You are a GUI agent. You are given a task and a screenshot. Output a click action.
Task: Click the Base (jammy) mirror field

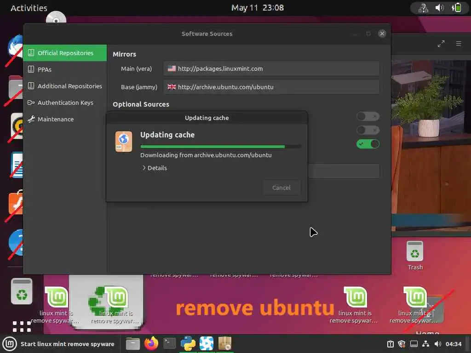[x=271, y=87]
